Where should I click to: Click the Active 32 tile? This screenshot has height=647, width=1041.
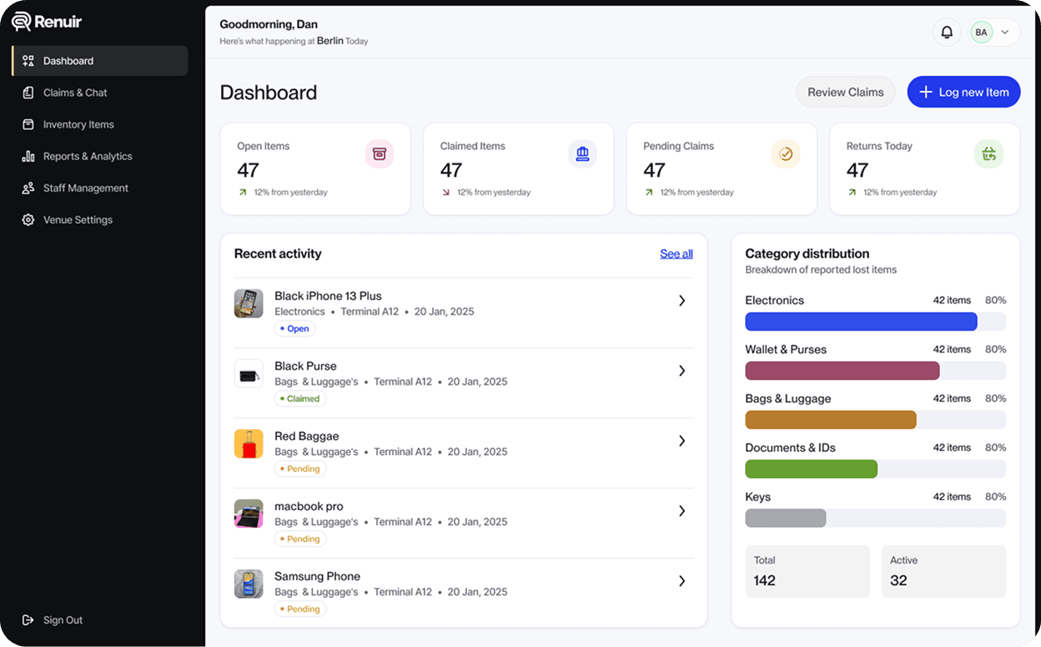tap(943, 571)
